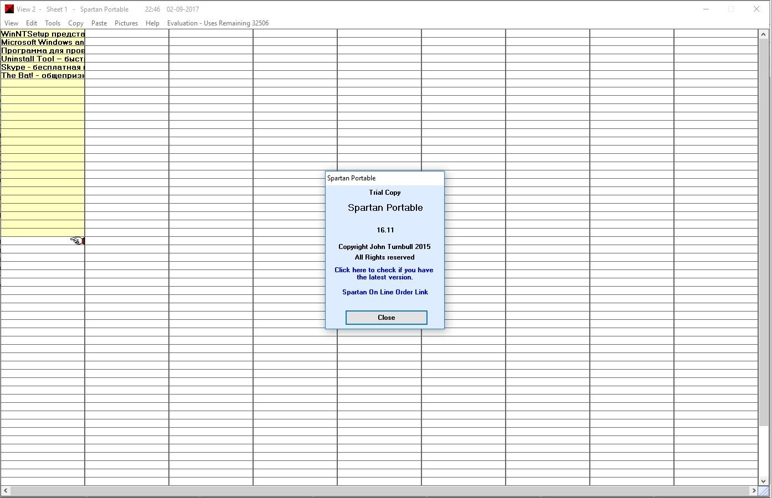Open the Pictures menu
Image resolution: width=772 pixels, height=498 pixels.
(x=126, y=23)
